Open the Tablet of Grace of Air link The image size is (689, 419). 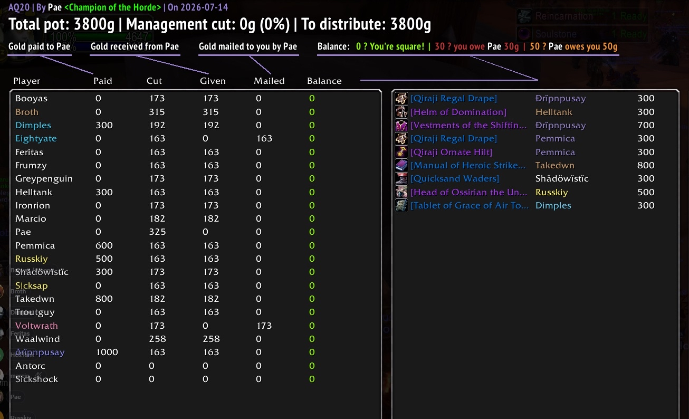pos(470,205)
